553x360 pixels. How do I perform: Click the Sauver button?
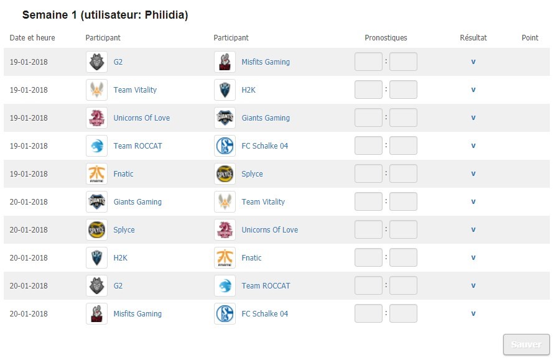pyautogui.click(x=526, y=344)
